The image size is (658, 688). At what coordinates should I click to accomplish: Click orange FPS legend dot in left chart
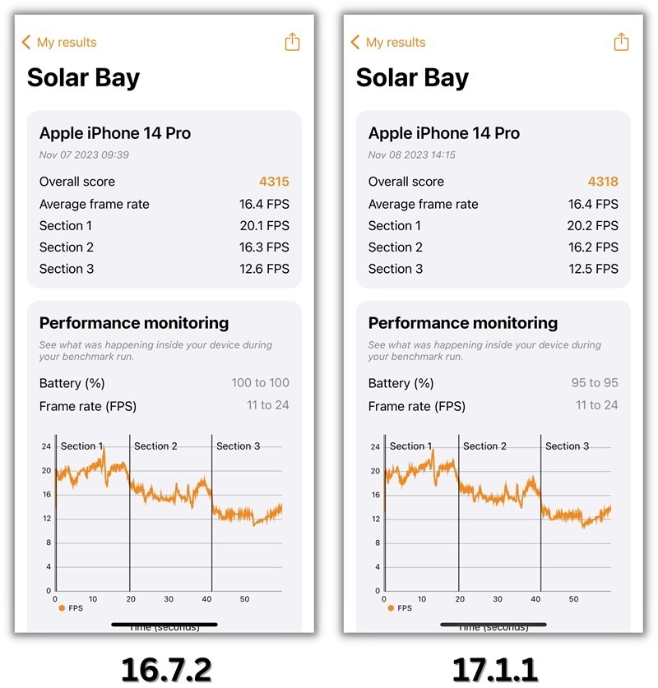coord(62,608)
